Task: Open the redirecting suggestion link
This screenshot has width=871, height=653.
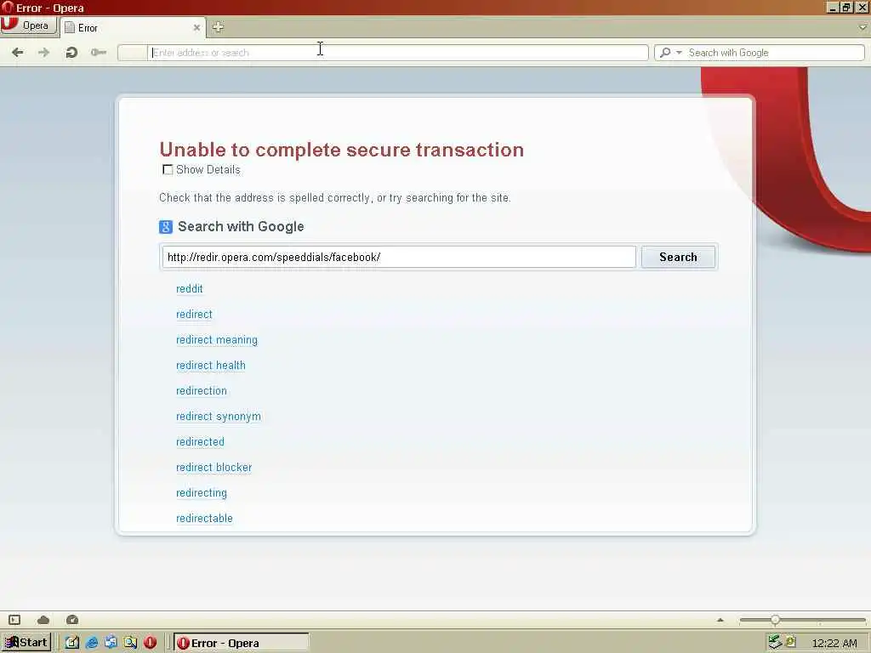Action: point(201,493)
